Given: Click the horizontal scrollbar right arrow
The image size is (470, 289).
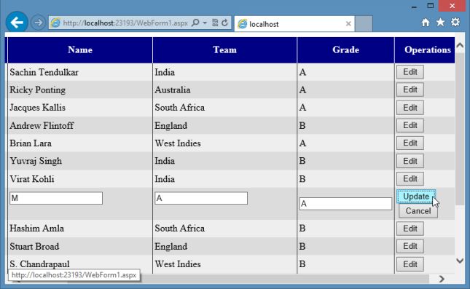Looking at the screenshot, I should 442,279.
